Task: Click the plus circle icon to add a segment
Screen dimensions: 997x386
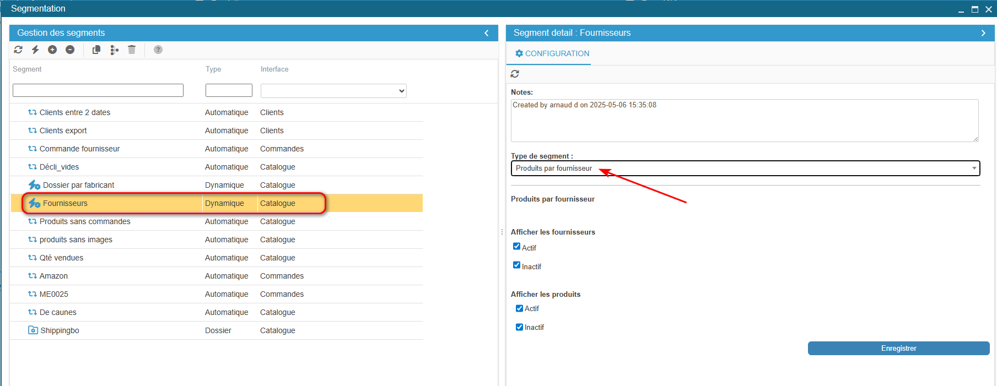Action: 52,50
